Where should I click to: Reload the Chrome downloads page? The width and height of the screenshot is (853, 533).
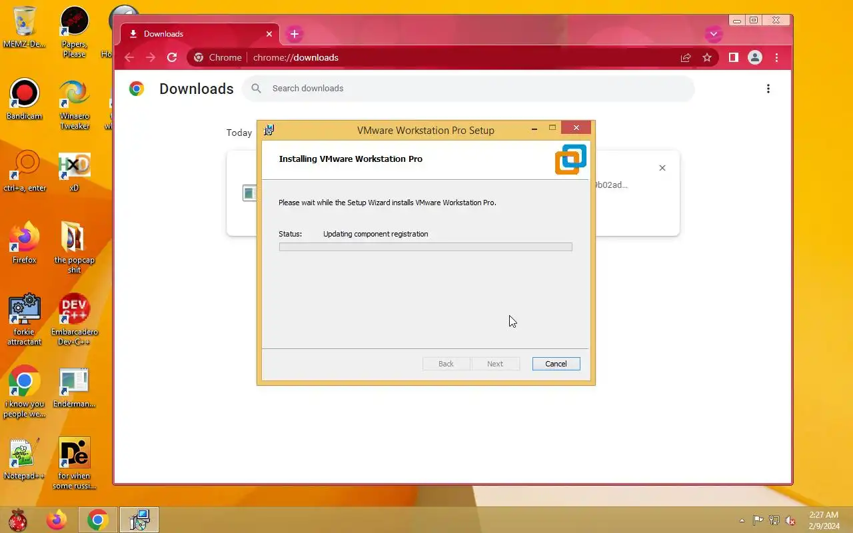tap(172, 57)
